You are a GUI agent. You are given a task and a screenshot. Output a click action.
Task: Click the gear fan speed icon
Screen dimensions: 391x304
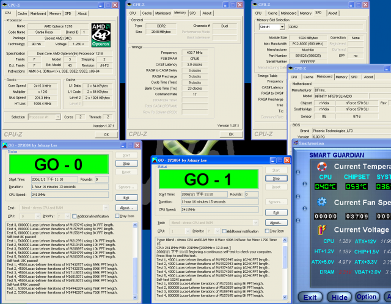(322, 202)
